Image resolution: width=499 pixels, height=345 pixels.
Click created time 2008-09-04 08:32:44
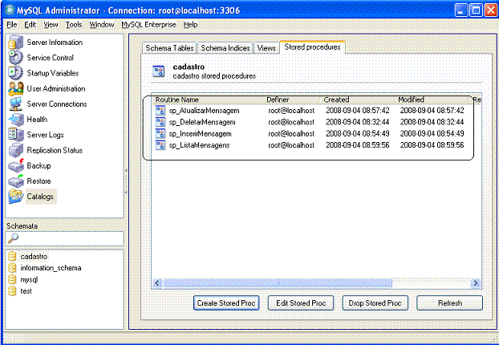pyautogui.click(x=357, y=122)
